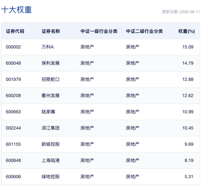Click stock code 600663
The height and width of the screenshot is (190, 204).
13,112
